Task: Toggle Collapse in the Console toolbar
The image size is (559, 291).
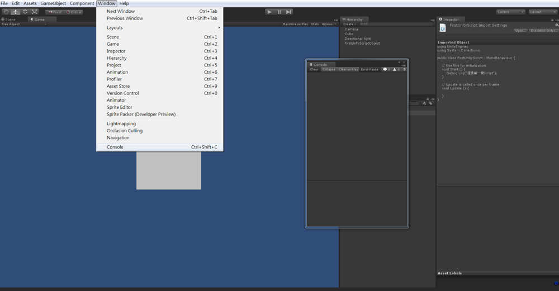Action: pos(329,69)
